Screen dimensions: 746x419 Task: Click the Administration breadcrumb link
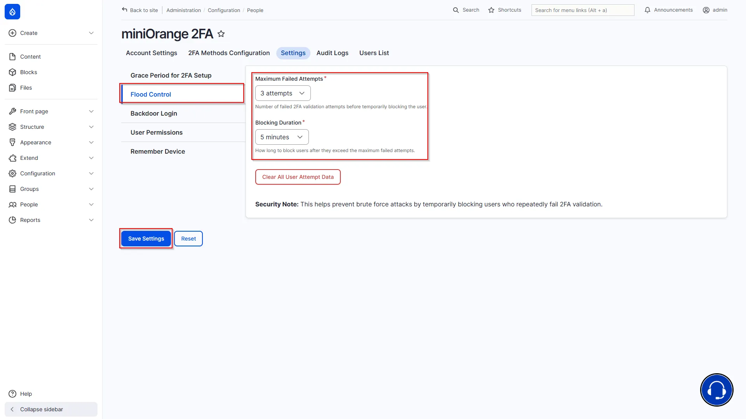183,10
